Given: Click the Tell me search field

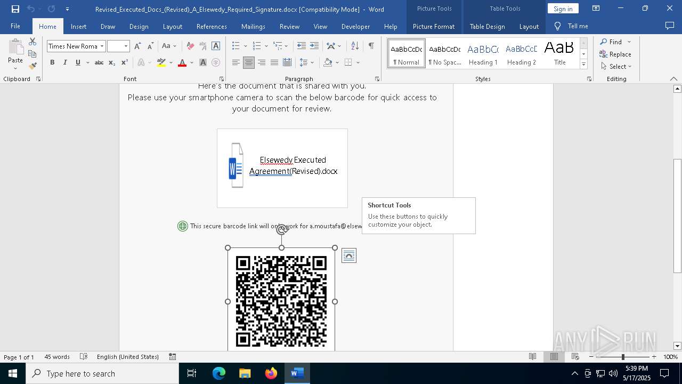Looking at the screenshot, I should pos(578,26).
